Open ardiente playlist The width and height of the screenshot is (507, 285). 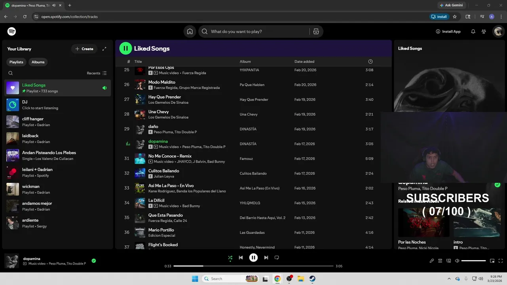coord(58,223)
